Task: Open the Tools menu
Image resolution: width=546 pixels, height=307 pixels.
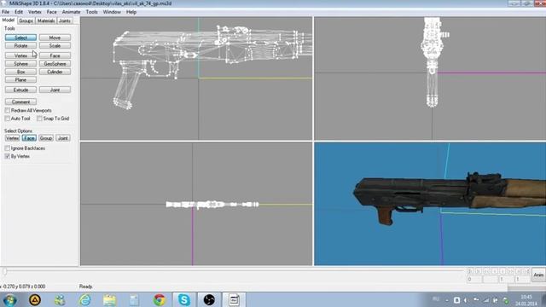Action: (x=91, y=12)
